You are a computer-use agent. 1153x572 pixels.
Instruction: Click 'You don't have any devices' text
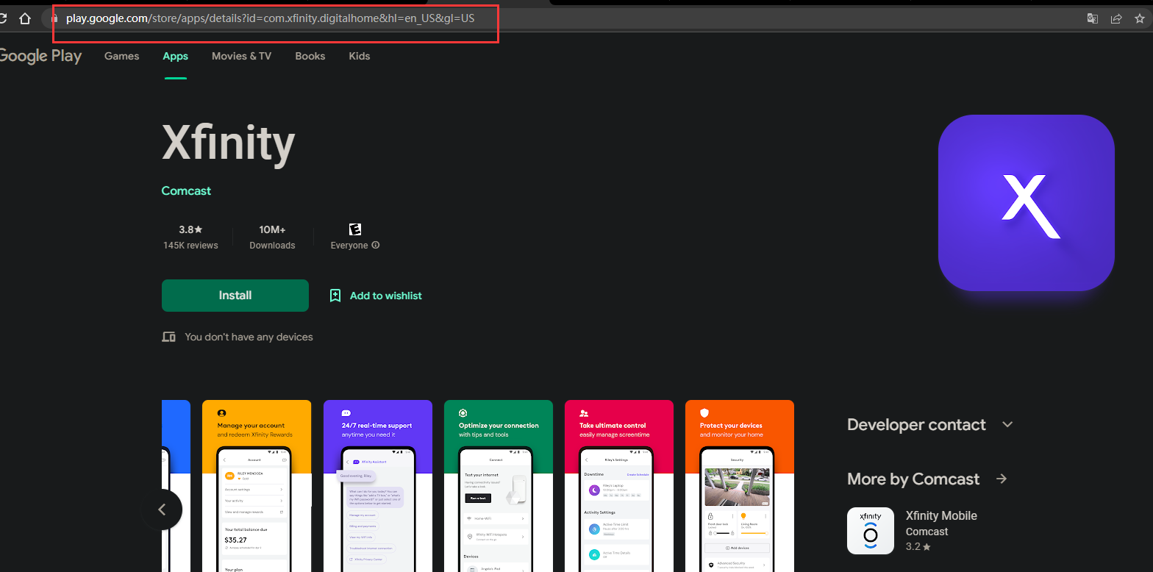tap(249, 337)
